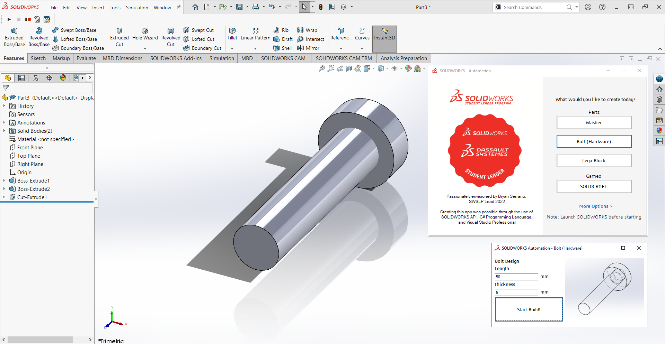Open the More Options link
The width and height of the screenshot is (665, 344).
click(595, 206)
